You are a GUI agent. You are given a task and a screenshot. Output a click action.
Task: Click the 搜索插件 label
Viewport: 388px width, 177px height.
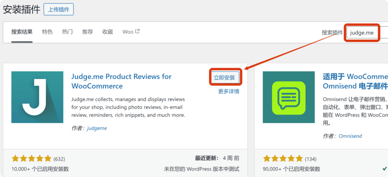click(x=332, y=32)
